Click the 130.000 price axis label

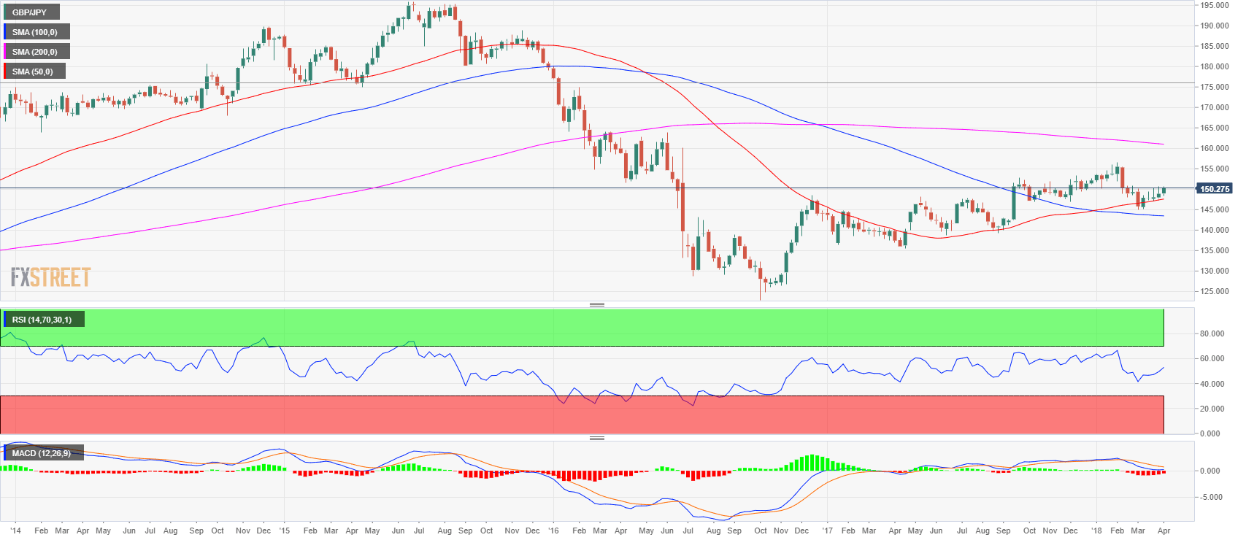(1215, 271)
